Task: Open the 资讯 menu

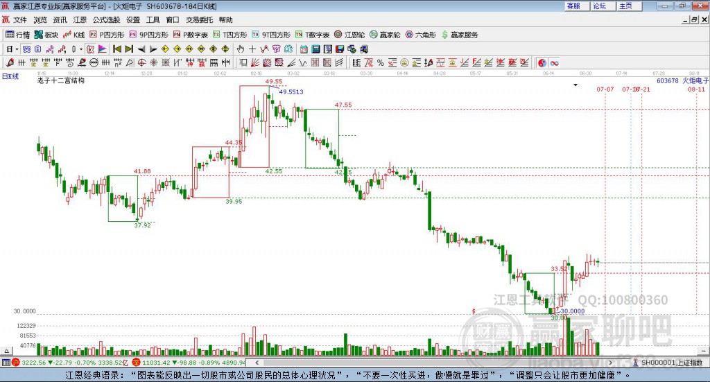Action: pyautogui.click(x=60, y=20)
